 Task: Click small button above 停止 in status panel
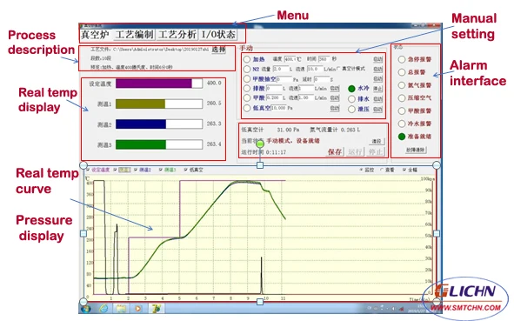point(377,141)
